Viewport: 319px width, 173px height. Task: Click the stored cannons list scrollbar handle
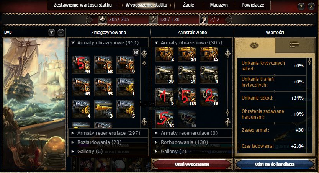click(144, 63)
